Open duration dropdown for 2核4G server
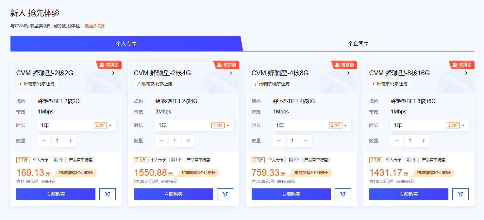 194,125
